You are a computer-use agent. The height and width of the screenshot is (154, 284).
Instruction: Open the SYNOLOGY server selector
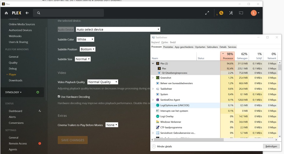[13, 92]
